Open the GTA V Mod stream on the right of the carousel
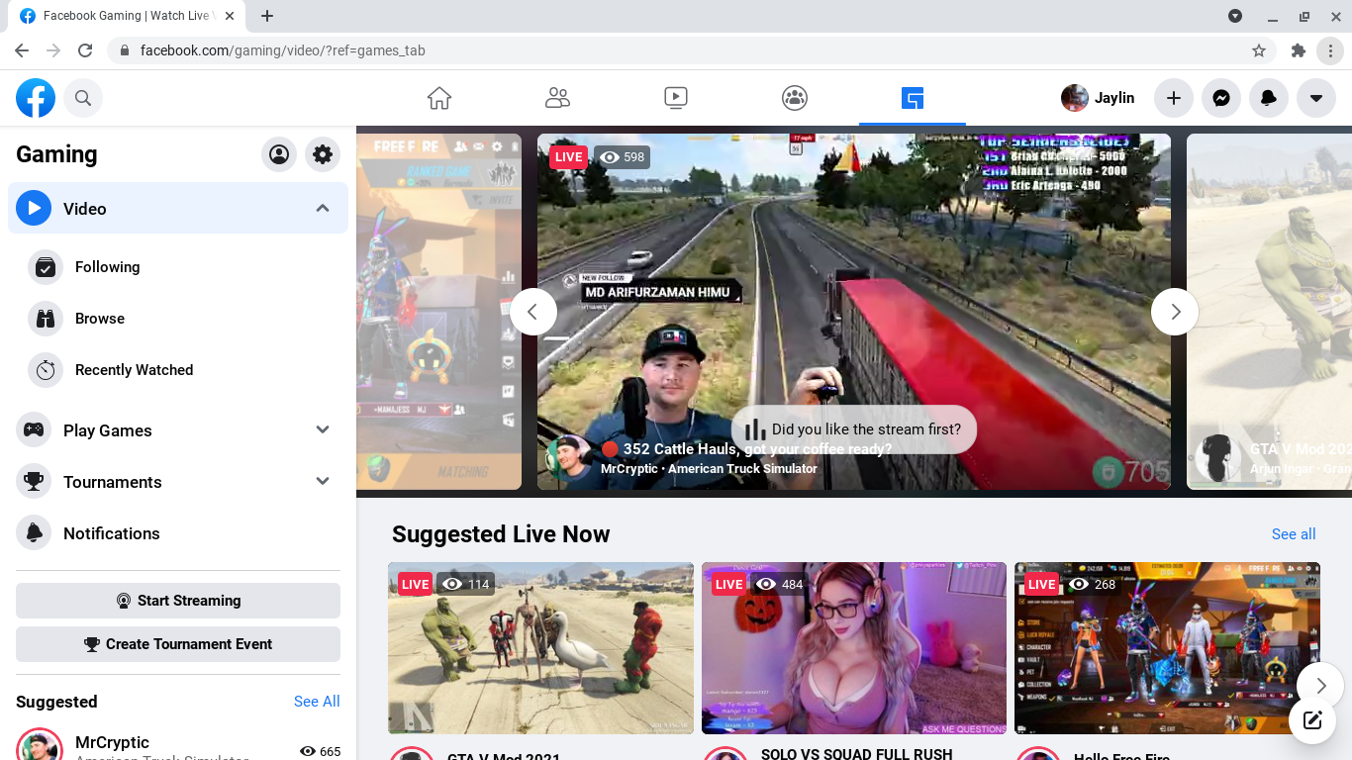The height and width of the screenshot is (760, 1352). point(1269,312)
